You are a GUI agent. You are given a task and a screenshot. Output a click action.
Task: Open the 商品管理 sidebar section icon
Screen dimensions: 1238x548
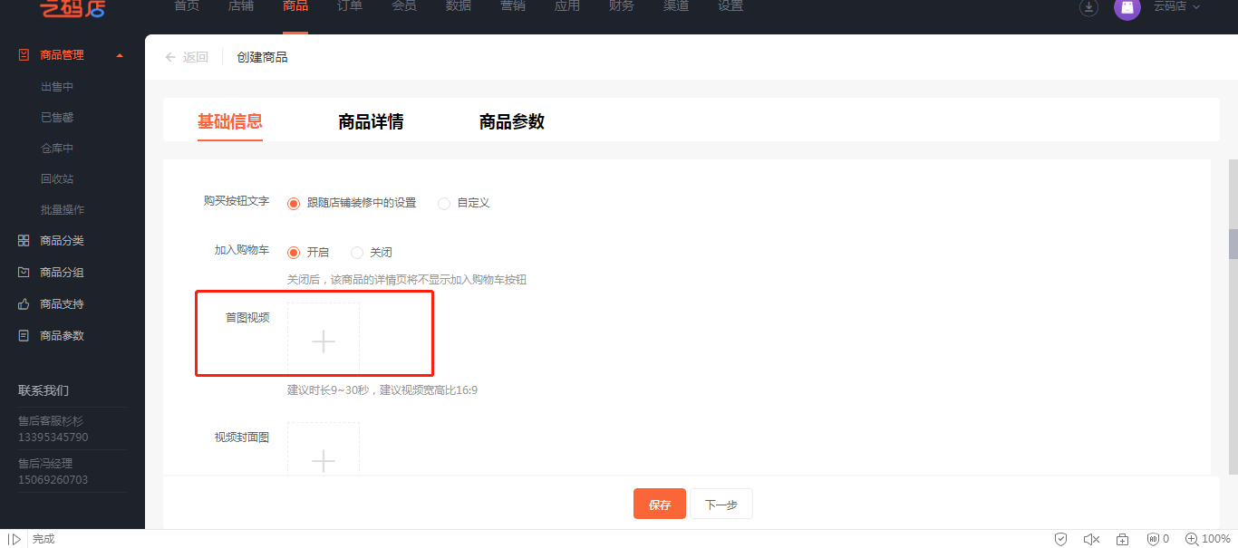[x=24, y=55]
